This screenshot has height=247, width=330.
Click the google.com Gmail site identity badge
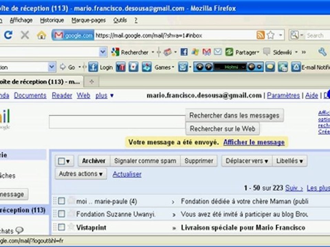(x=73, y=35)
